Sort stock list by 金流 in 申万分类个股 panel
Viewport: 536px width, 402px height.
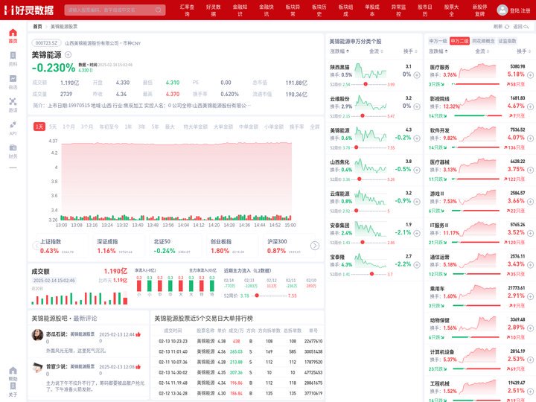tap(376, 51)
